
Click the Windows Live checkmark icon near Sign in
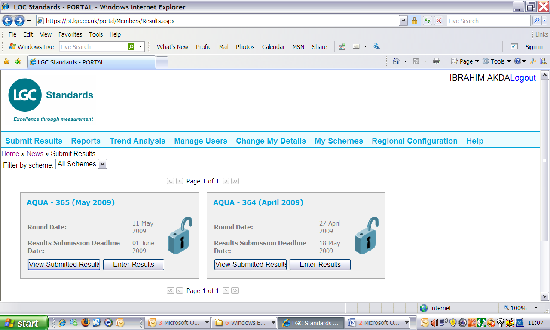point(514,46)
